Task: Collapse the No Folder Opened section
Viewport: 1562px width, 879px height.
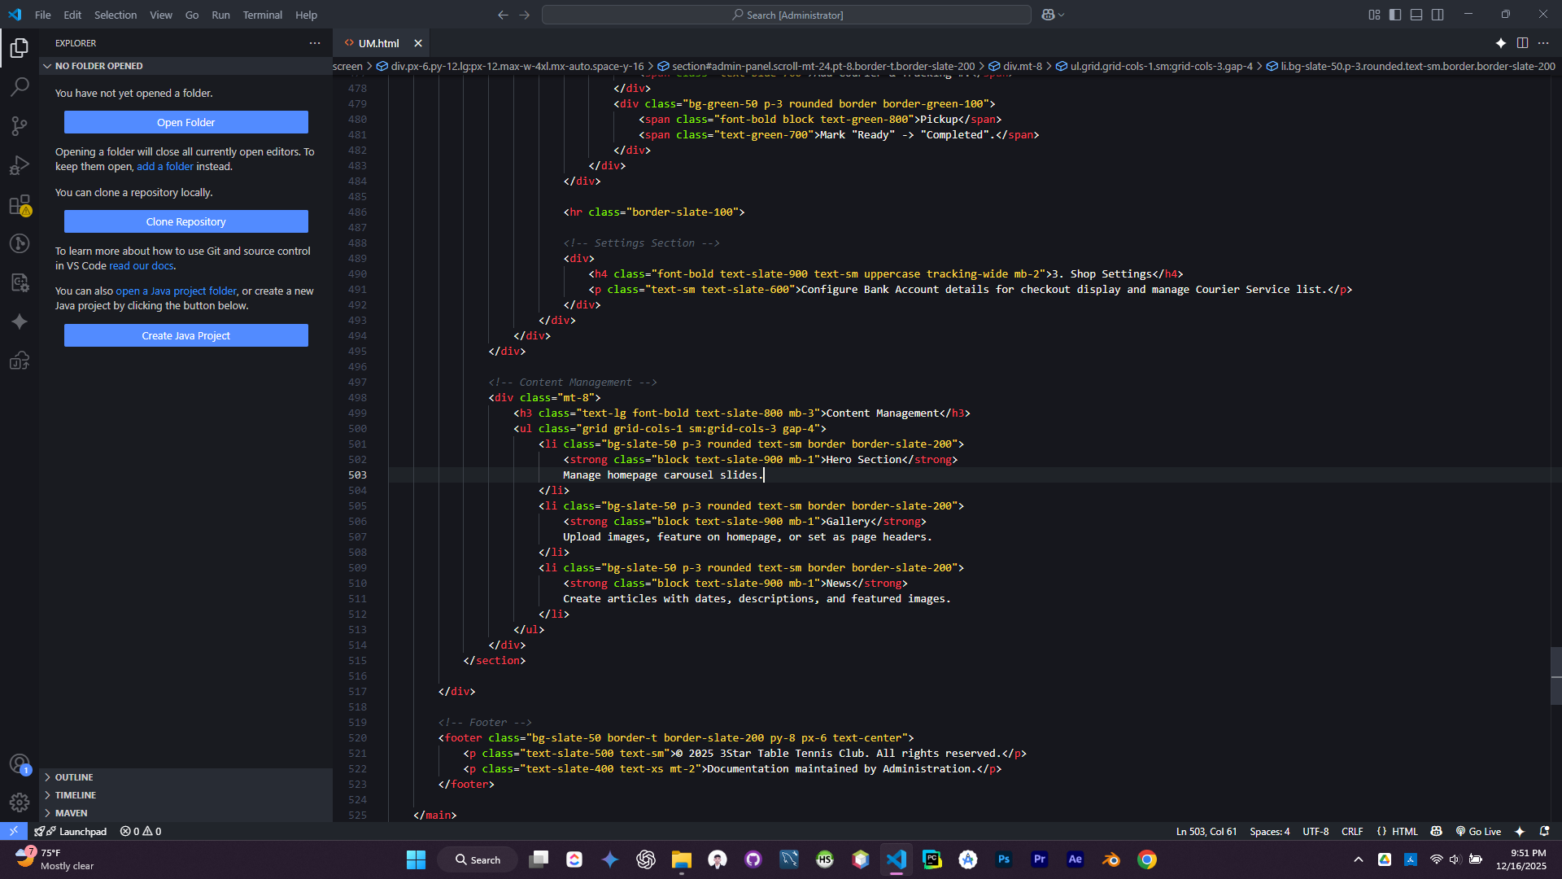Action: point(186,66)
